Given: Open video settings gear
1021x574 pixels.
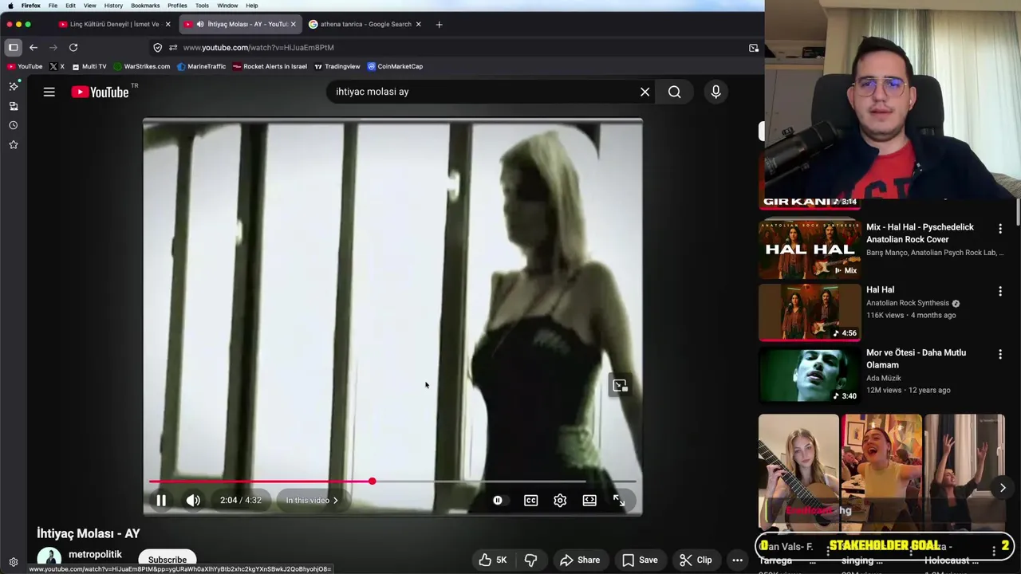Looking at the screenshot, I should click(560, 501).
